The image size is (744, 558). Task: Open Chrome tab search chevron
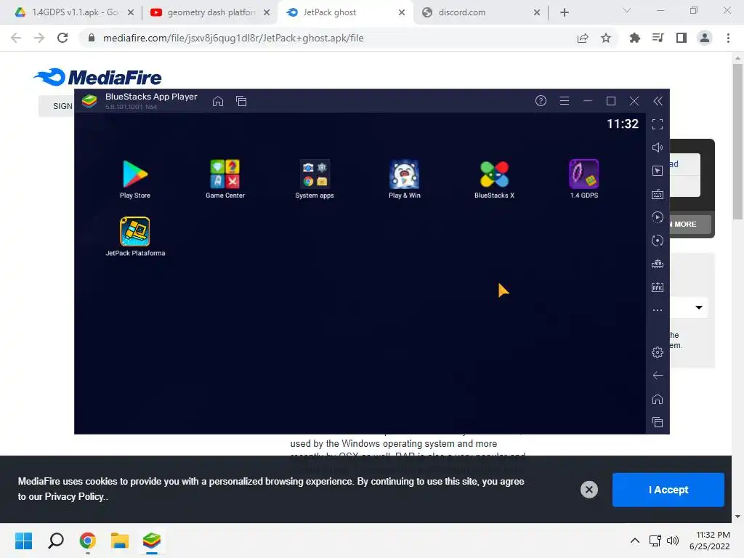627,10
